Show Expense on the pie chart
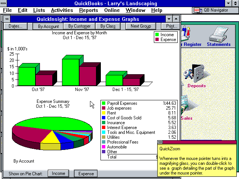Image resolution: width=239 pixels, height=179 pixels. [86, 173]
